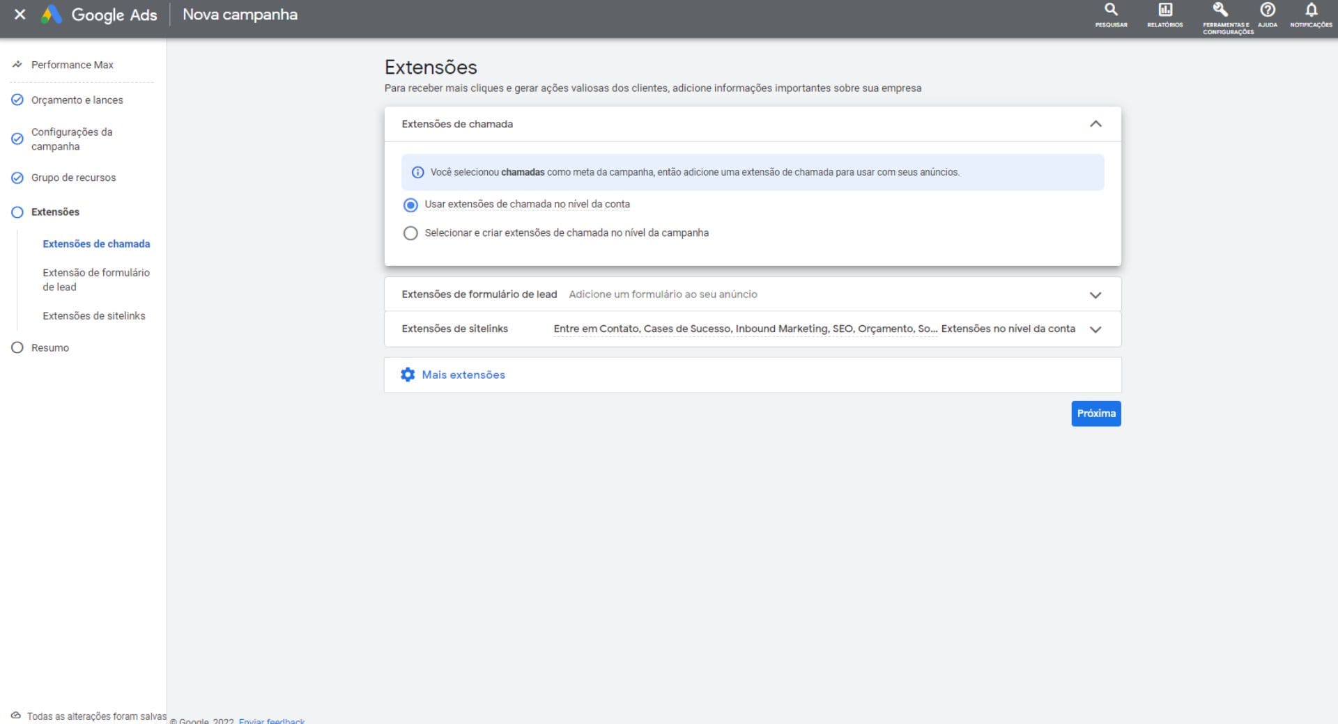Open Ferramentas e Configurações wrench icon

pyautogui.click(x=1220, y=10)
